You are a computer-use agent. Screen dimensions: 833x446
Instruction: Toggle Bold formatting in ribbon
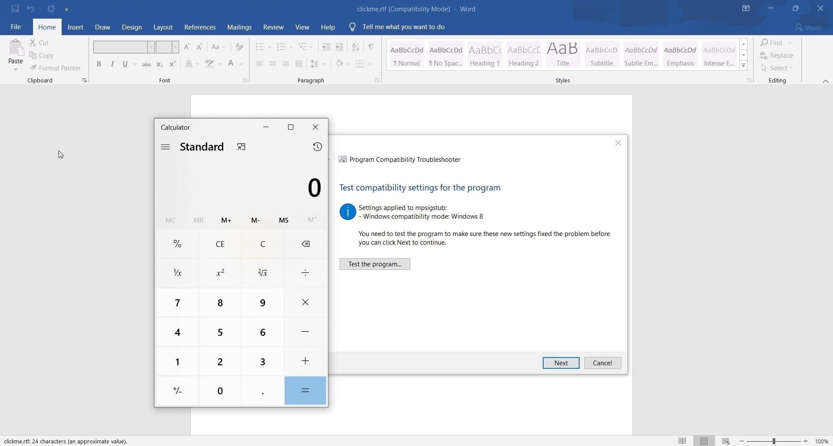99,64
